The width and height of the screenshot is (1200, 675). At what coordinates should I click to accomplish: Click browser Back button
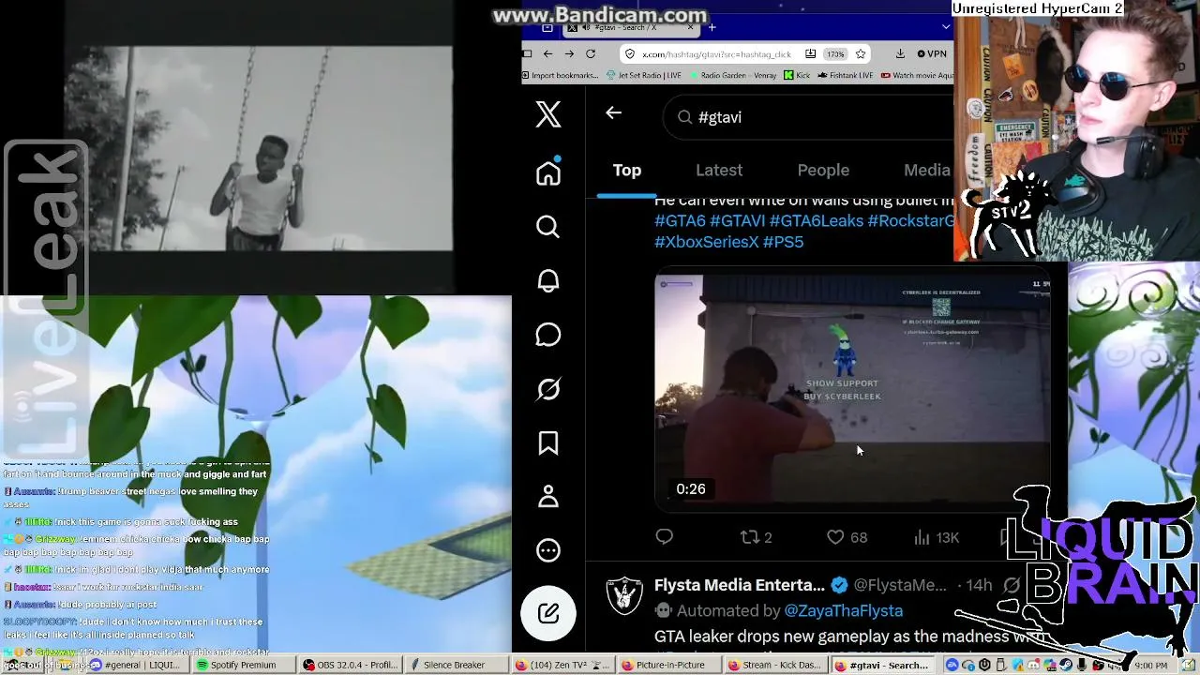pos(548,53)
